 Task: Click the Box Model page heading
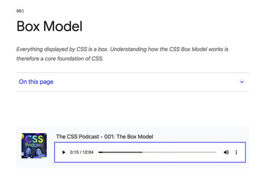(x=49, y=26)
